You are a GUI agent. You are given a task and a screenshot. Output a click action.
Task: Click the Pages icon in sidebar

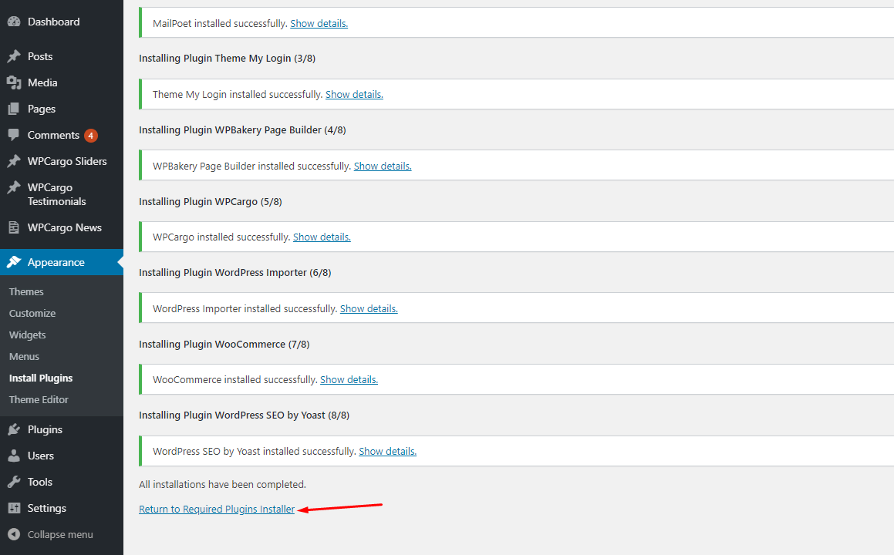(14, 109)
